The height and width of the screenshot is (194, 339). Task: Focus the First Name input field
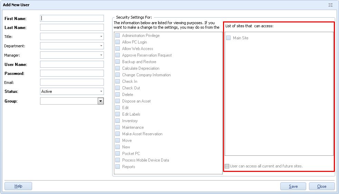[x=72, y=18]
